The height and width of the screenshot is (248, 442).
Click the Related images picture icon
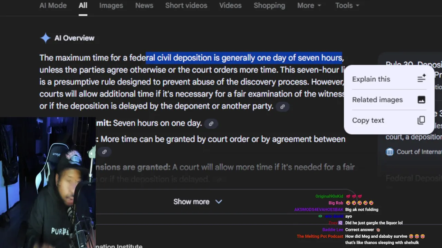[421, 100]
